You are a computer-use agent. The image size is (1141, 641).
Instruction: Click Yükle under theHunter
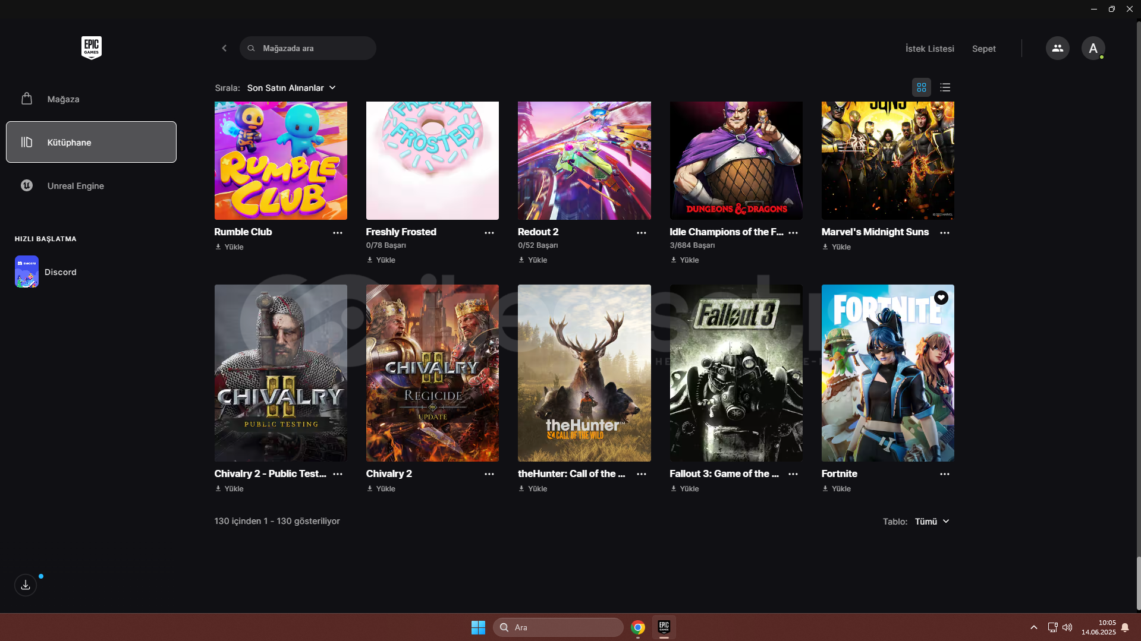click(x=533, y=488)
